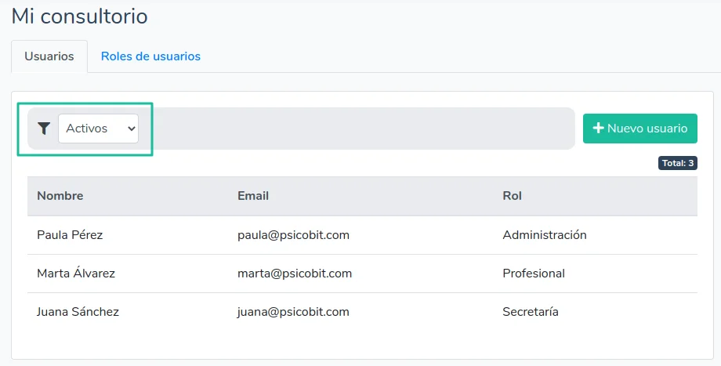Click the Nombre column header

[x=60, y=196]
